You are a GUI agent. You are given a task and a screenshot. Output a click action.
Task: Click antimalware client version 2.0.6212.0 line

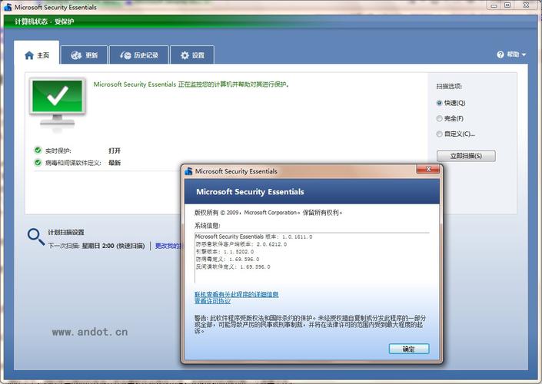click(241, 244)
